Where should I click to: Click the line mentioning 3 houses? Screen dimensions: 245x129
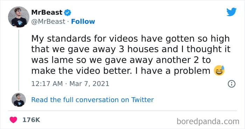131,49
